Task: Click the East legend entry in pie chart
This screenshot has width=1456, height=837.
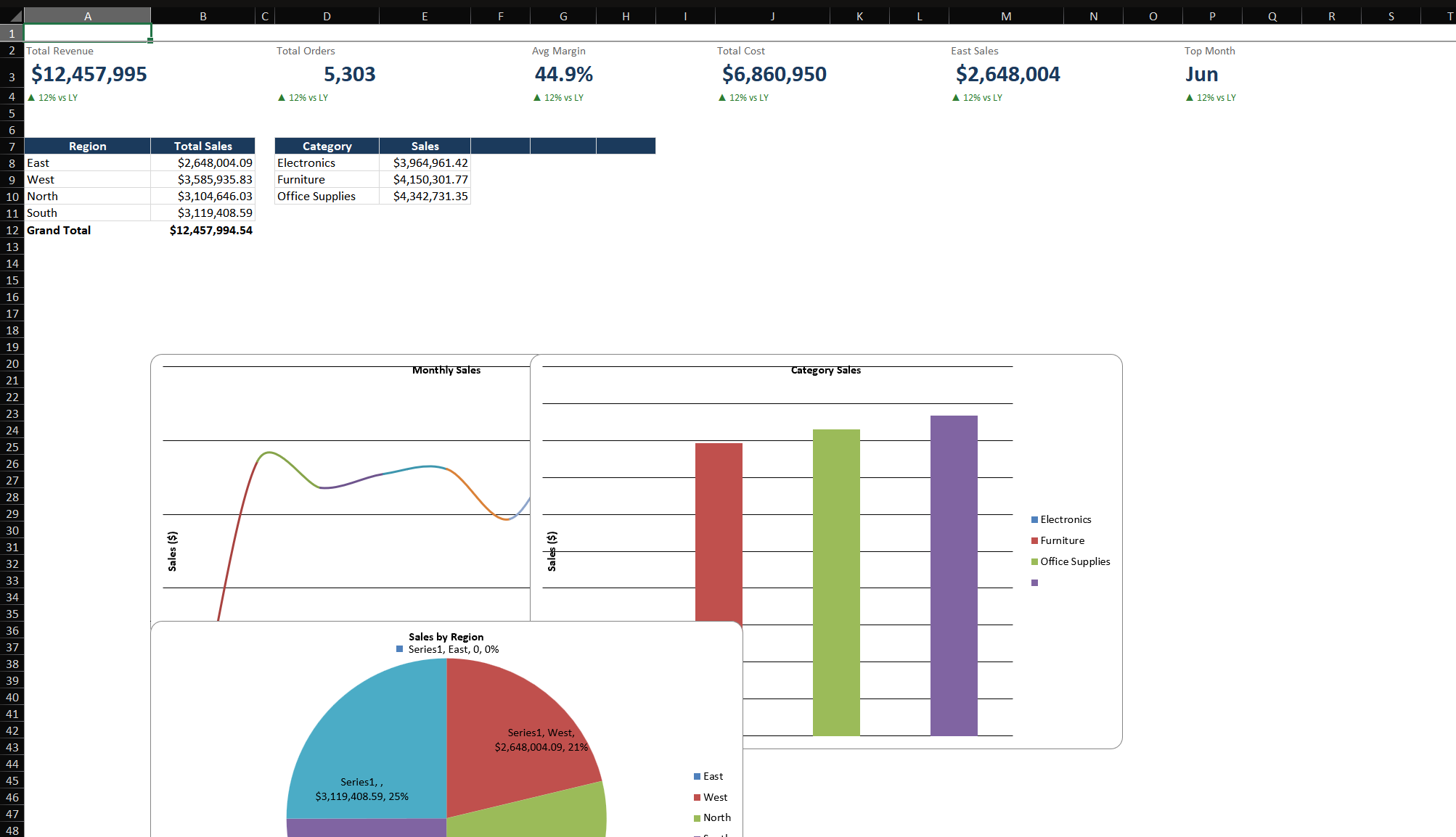Action: tap(708, 776)
